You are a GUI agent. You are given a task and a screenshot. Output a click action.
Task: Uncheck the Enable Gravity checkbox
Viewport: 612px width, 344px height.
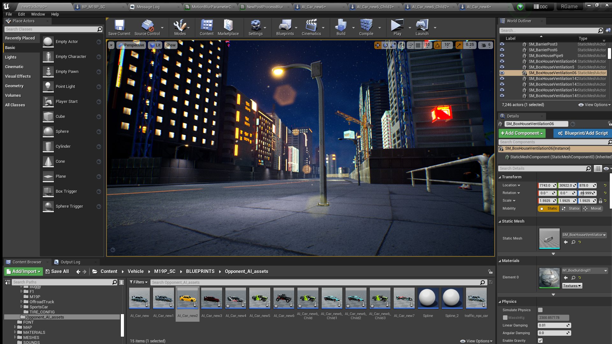[540, 340]
